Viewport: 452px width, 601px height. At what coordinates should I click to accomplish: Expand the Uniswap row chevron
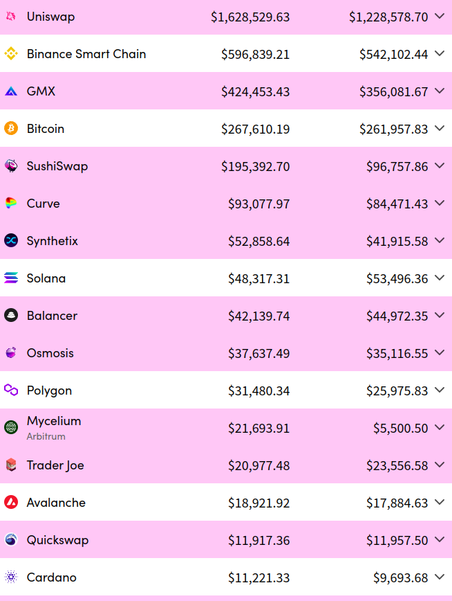click(440, 17)
